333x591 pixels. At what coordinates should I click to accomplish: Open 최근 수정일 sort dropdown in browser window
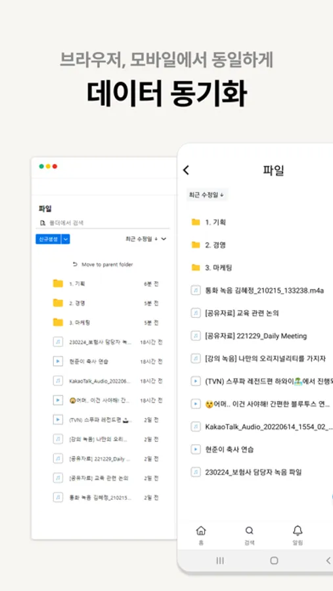(x=146, y=239)
